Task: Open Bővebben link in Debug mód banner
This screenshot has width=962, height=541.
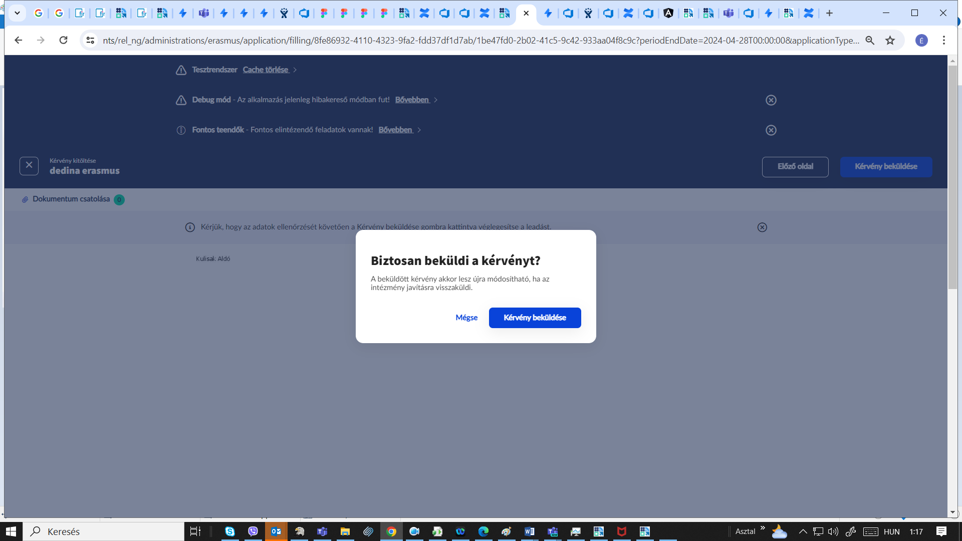Action: click(x=412, y=100)
